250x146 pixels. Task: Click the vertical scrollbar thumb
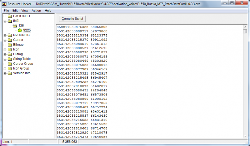[x=245, y=31]
